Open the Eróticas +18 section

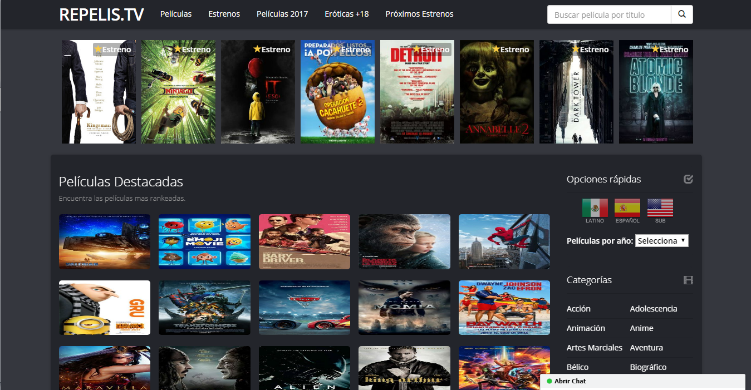point(346,14)
